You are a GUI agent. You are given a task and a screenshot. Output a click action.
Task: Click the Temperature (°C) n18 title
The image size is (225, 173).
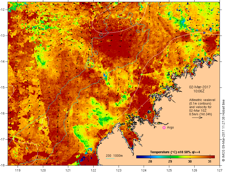pyautogui.click(x=175, y=152)
